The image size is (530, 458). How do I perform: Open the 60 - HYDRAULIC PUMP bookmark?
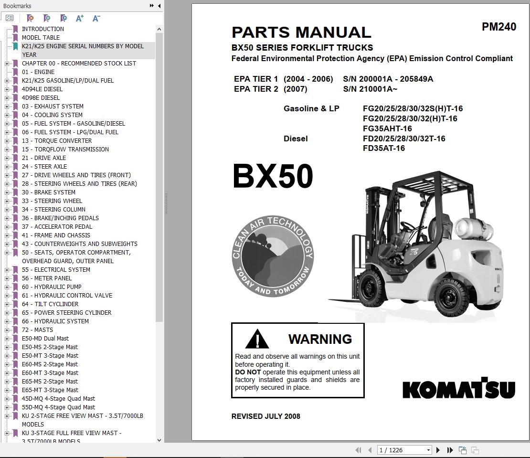coord(52,287)
